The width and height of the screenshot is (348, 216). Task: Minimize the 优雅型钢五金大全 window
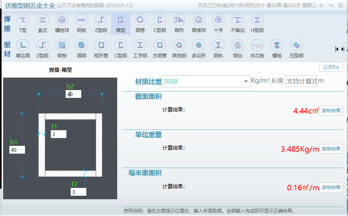[x=331, y=5]
